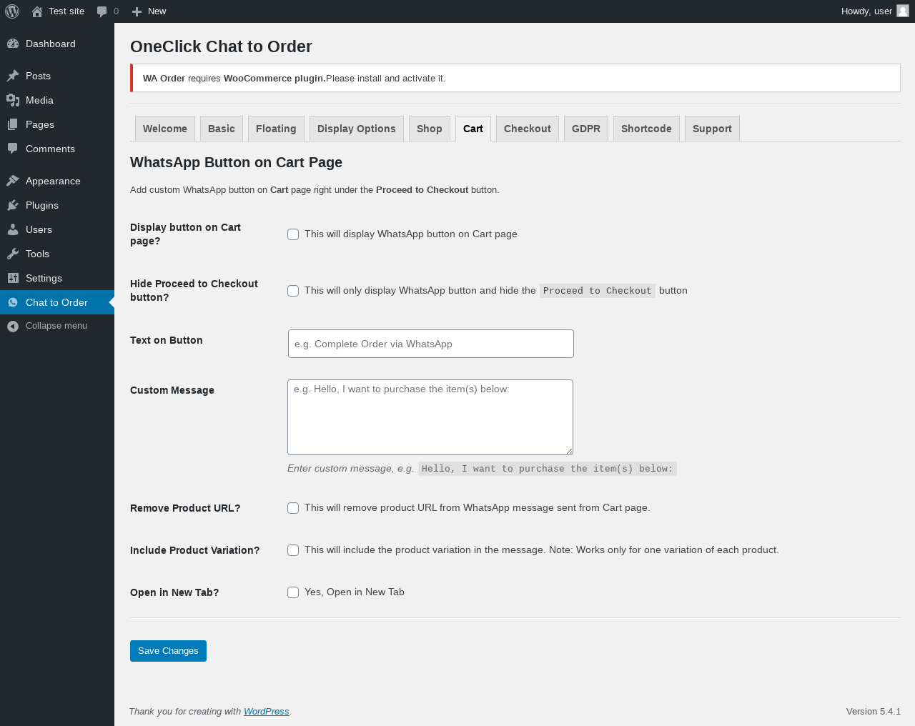Click the Chat to Order WhatsApp icon
This screenshot has width=915, height=726.
point(13,302)
